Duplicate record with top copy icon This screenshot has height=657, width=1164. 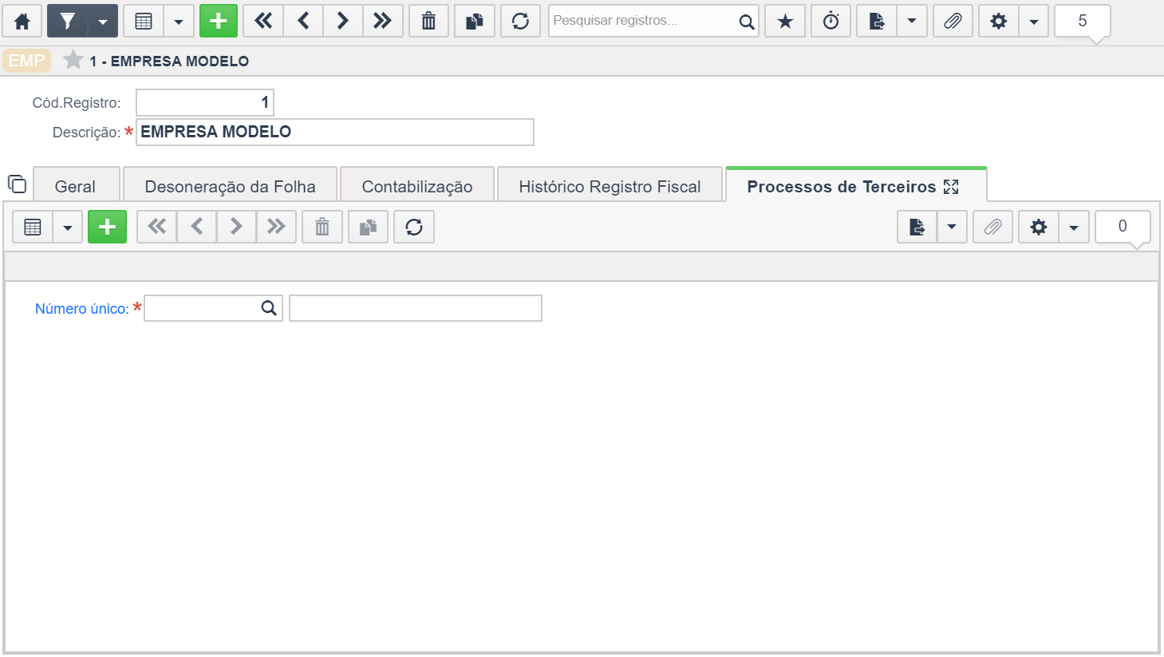coord(475,22)
